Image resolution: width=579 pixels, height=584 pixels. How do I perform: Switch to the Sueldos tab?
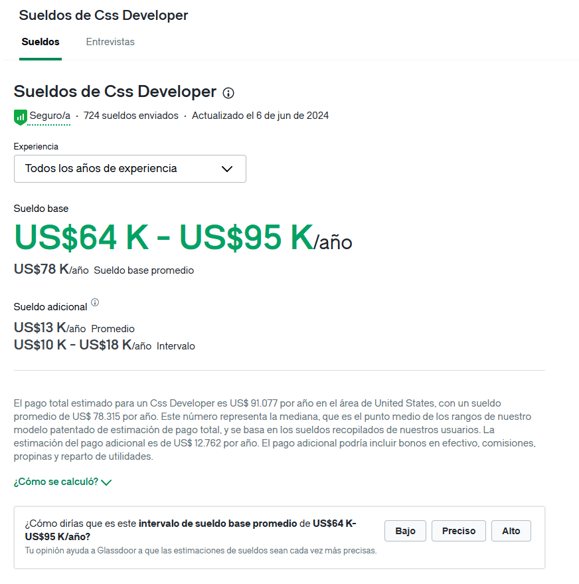coord(41,42)
